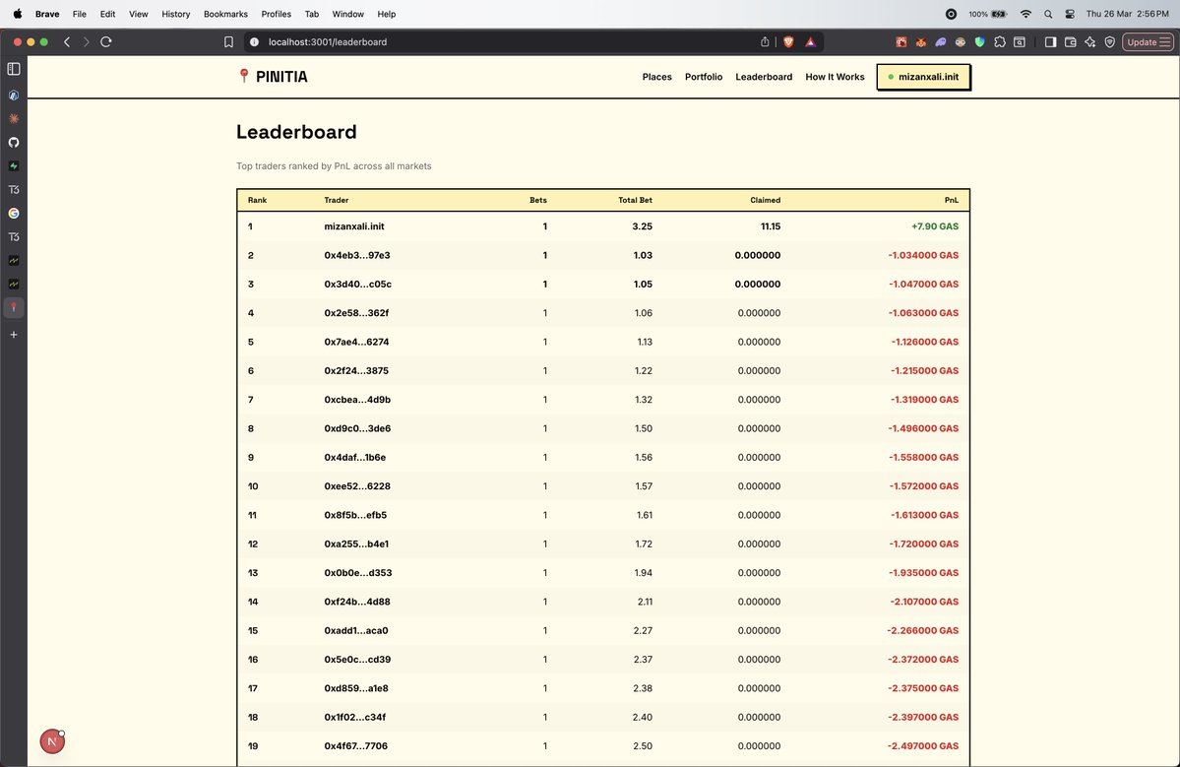Toggle the vertical tabs sidebar panel icon
This screenshot has width=1180, height=767.
[x=14, y=69]
